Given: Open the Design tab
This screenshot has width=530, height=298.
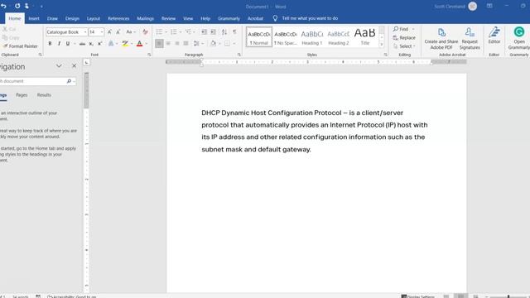Looking at the screenshot, I should (x=72, y=18).
